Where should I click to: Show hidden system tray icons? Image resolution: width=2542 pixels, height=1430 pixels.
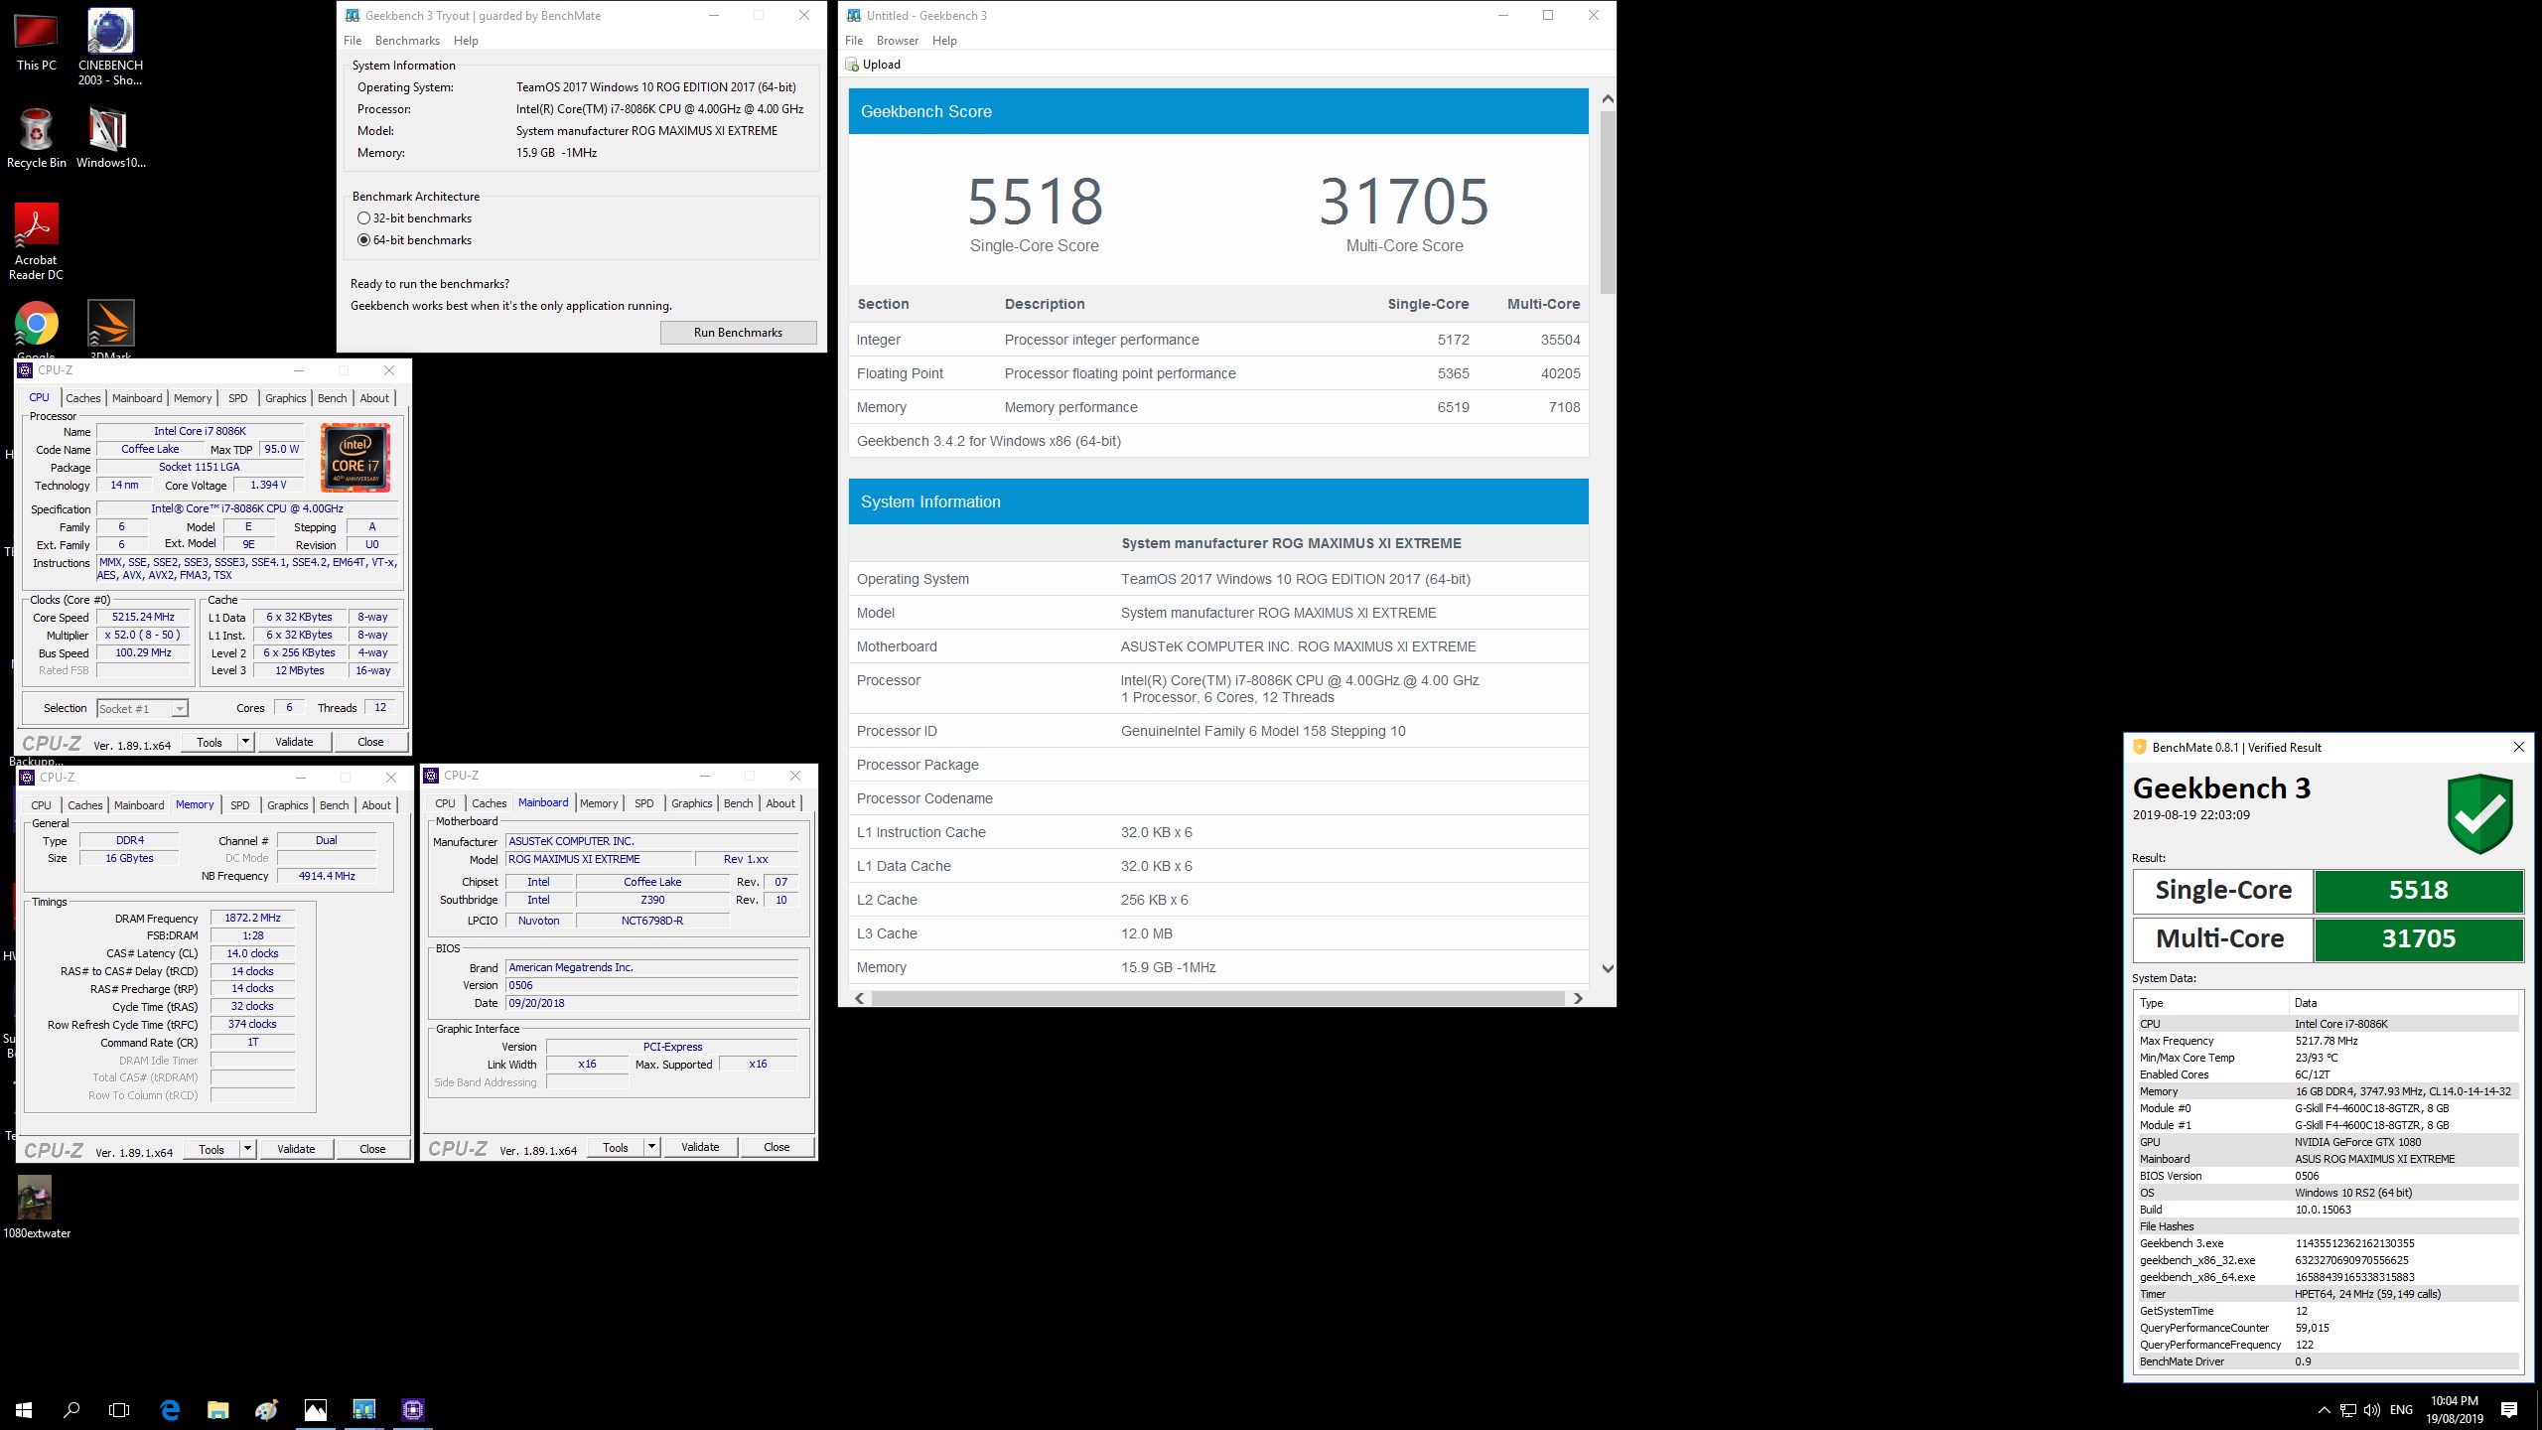[x=2324, y=1410]
